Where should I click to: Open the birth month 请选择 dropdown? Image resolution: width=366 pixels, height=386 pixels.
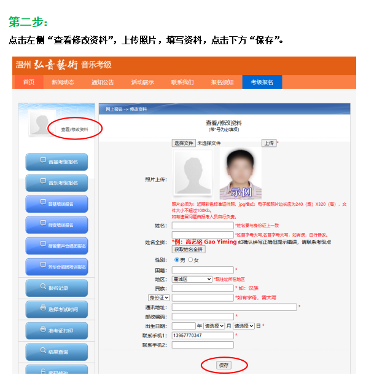pyautogui.click(x=214, y=326)
